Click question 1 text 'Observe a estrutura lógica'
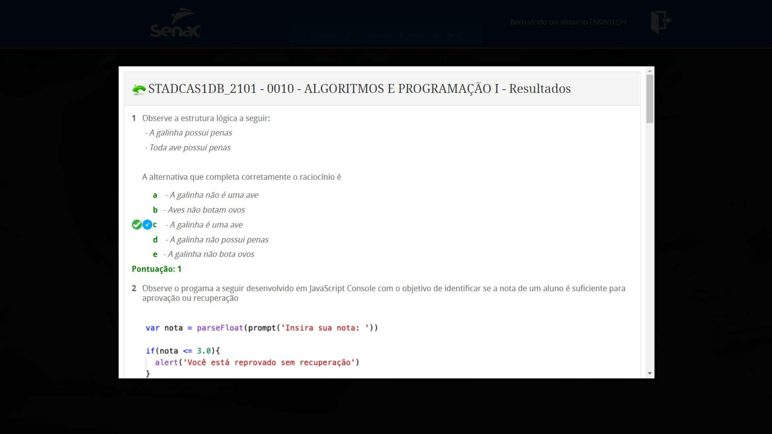 coord(206,118)
